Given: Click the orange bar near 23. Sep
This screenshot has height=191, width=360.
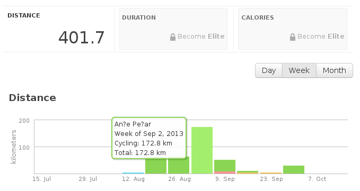Looking at the screenshot, I should [271, 173].
